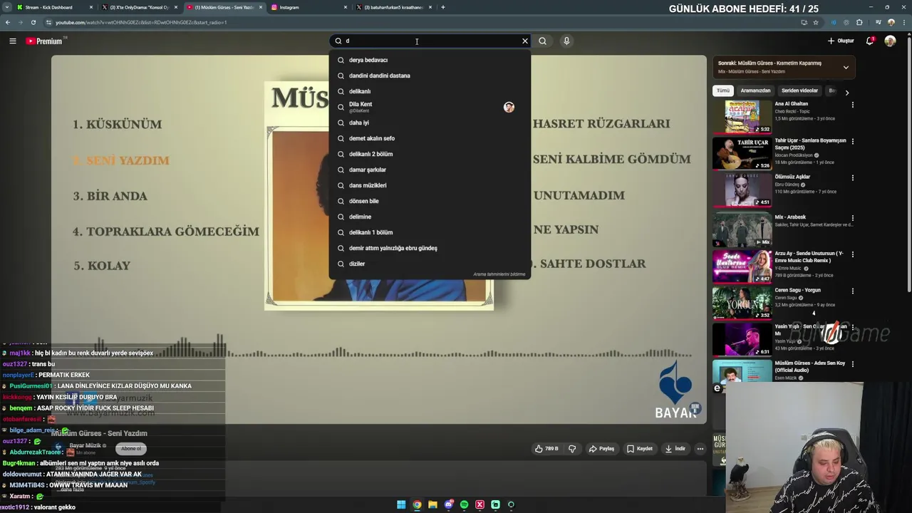Open options menu for Ceren Sagu Yorgun
The image size is (912, 513).
coord(852,291)
